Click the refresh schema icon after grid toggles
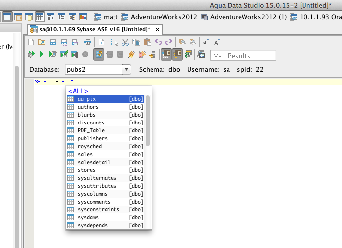 tap(188, 54)
